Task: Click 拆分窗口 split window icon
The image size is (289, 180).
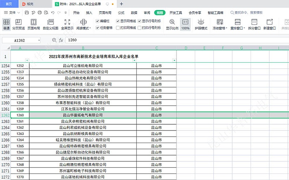Action: point(254,22)
